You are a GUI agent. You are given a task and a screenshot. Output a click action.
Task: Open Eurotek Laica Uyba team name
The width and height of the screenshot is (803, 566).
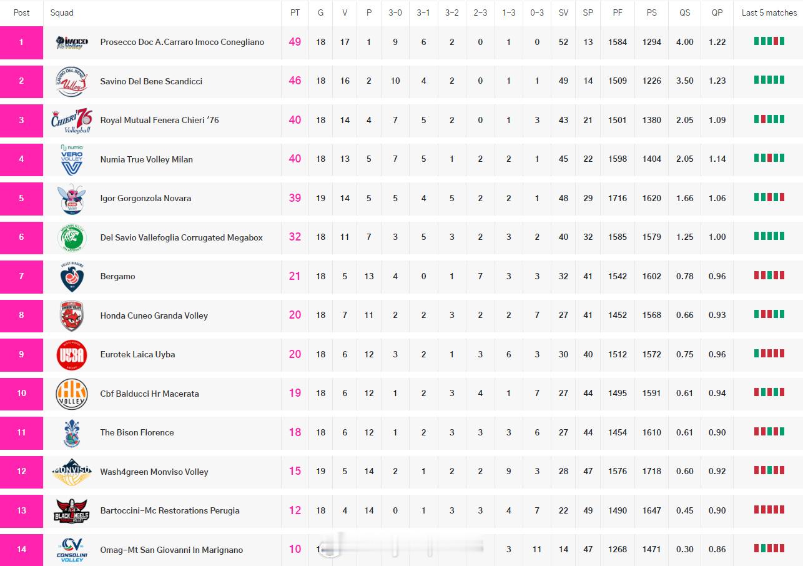coord(138,355)
